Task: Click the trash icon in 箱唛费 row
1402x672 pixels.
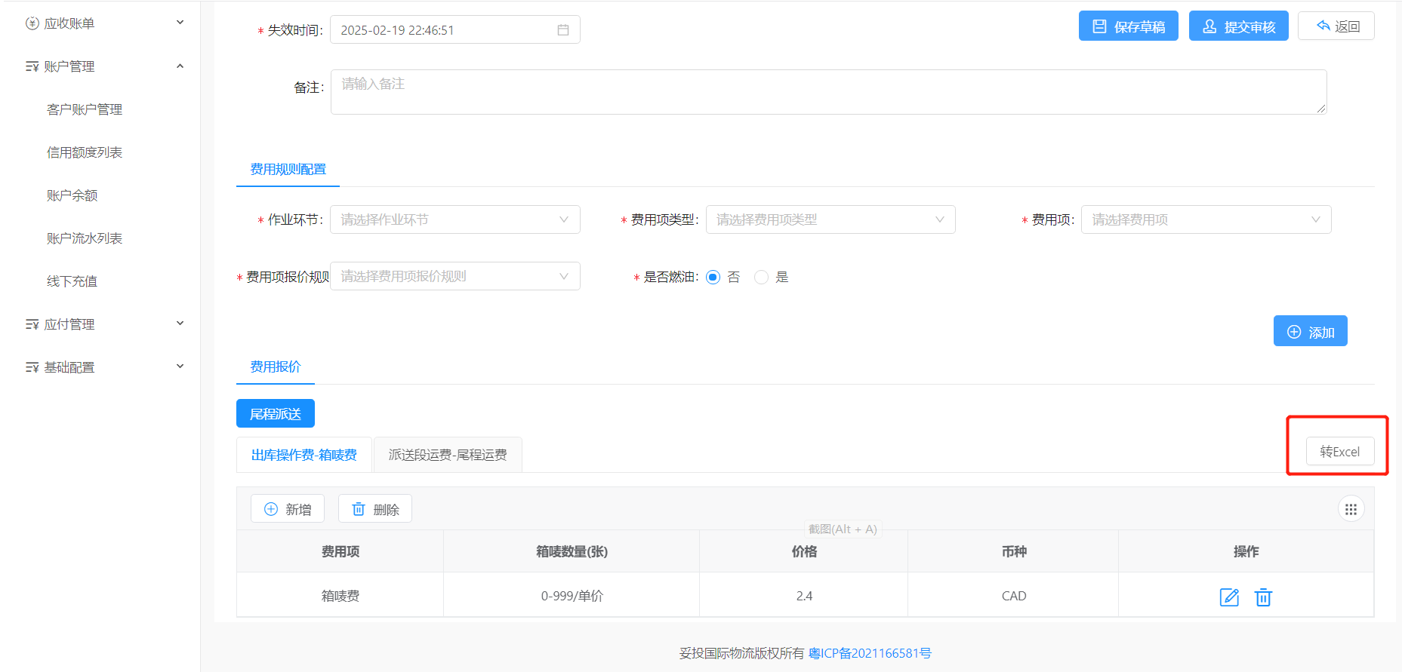Action: click(1263, 597)
